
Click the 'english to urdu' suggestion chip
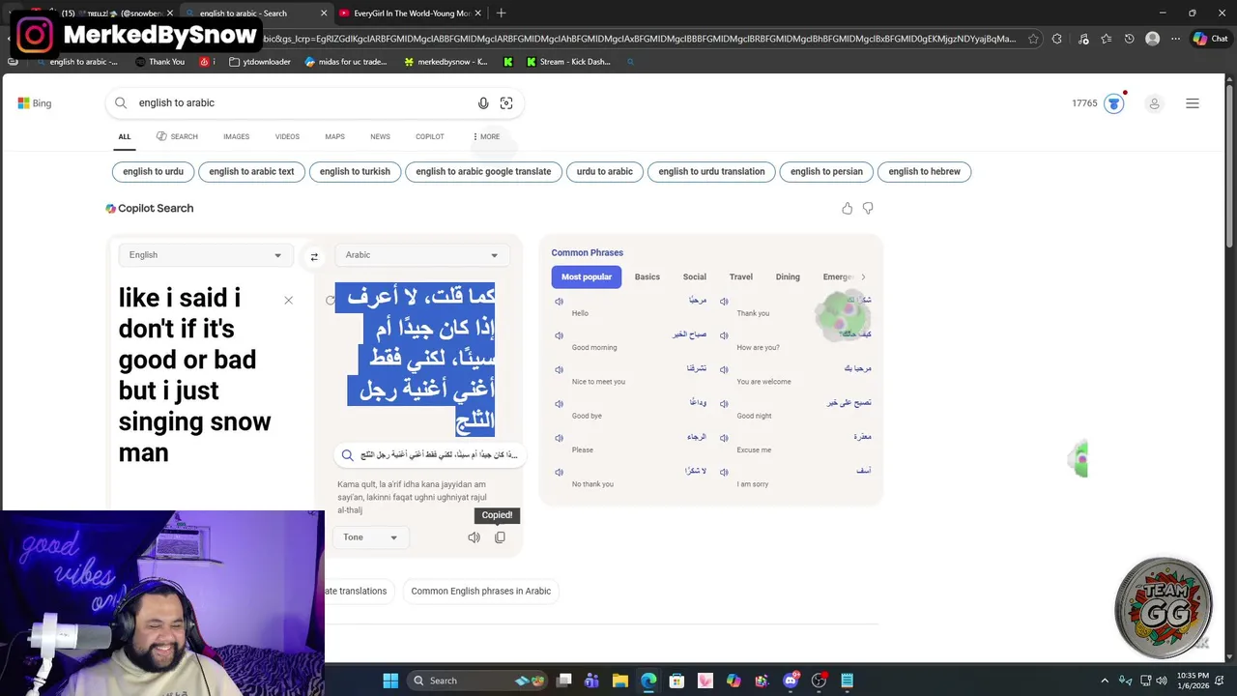tap(153, 172)
